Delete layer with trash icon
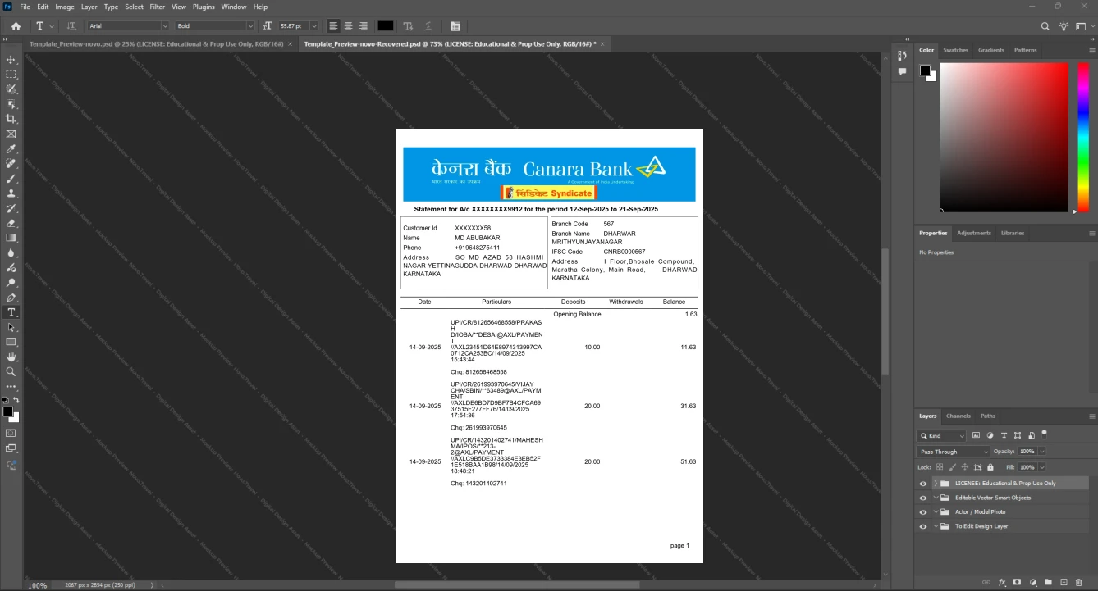Screen dimensions: 1098x591 [1079, 582]
